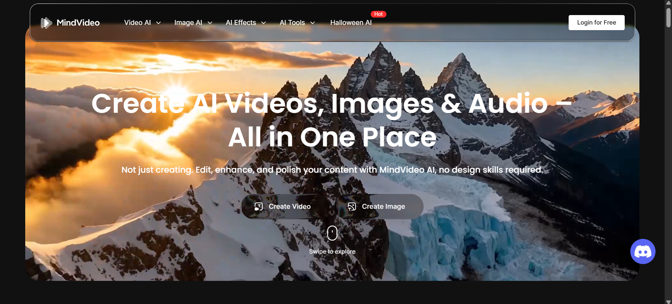Expand the AI Effects chevron

263,23
